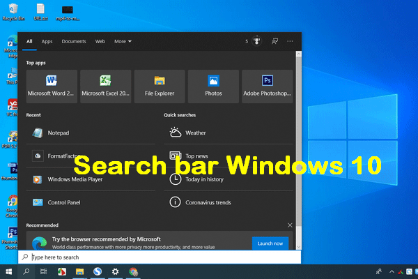418x279 pixels.
Task: Open Control Panel from Recent list
Action: (x=91, y=202)
